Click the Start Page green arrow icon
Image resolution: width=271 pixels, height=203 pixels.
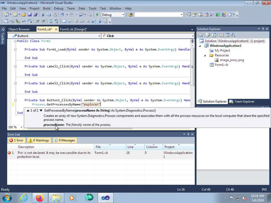click(218, 15)
